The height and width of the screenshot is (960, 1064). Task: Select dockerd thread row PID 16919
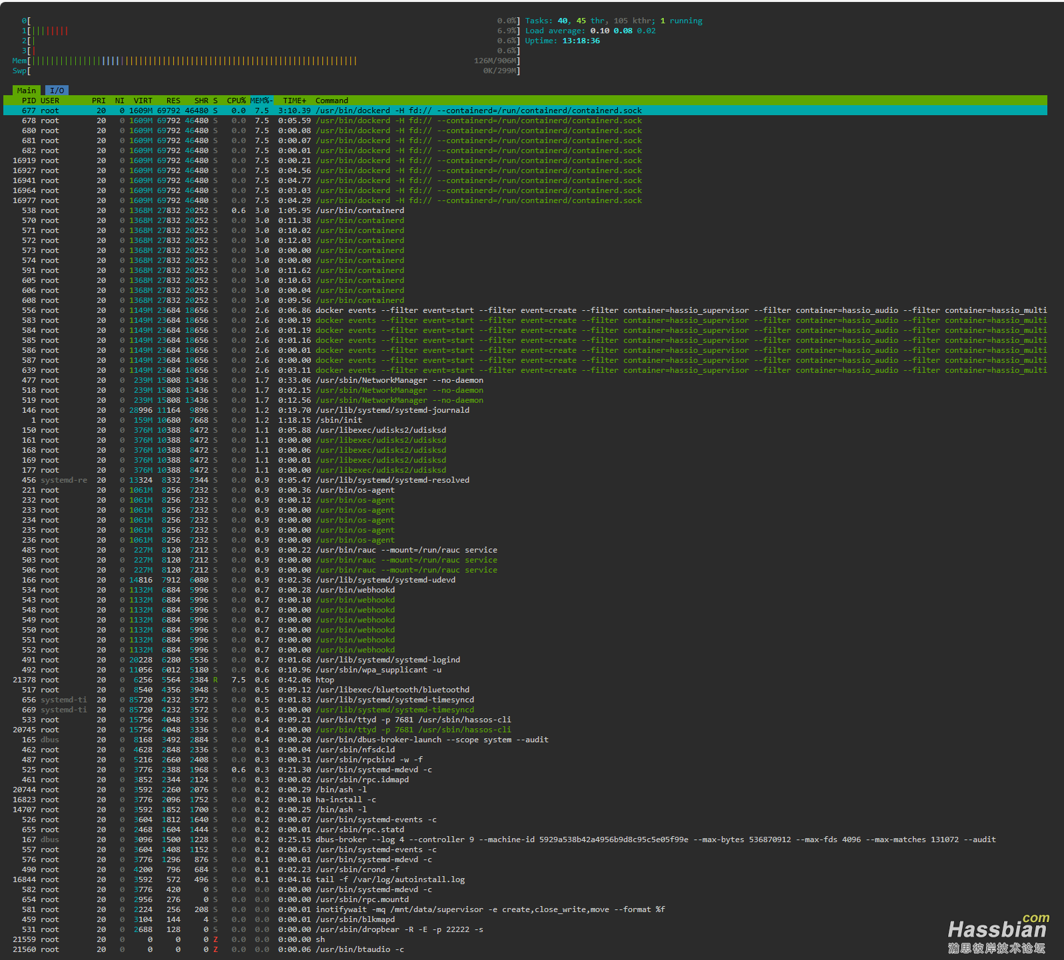coord(525,160)
